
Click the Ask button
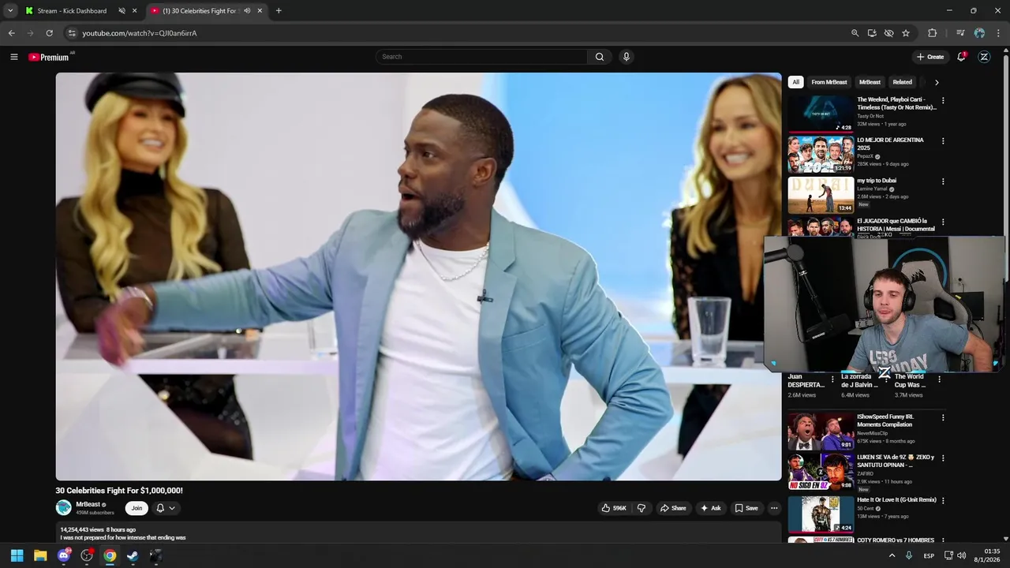click(x=711, y=508)
